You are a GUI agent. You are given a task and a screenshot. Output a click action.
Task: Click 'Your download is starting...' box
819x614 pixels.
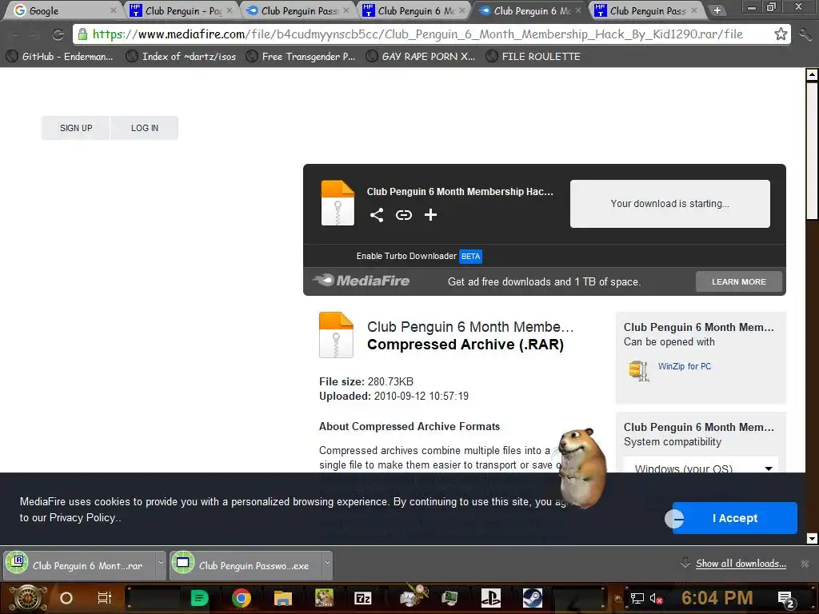[x=669, y=204]
